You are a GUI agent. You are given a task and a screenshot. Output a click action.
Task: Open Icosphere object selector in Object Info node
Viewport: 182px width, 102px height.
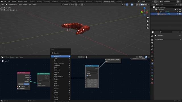point(24,86)
